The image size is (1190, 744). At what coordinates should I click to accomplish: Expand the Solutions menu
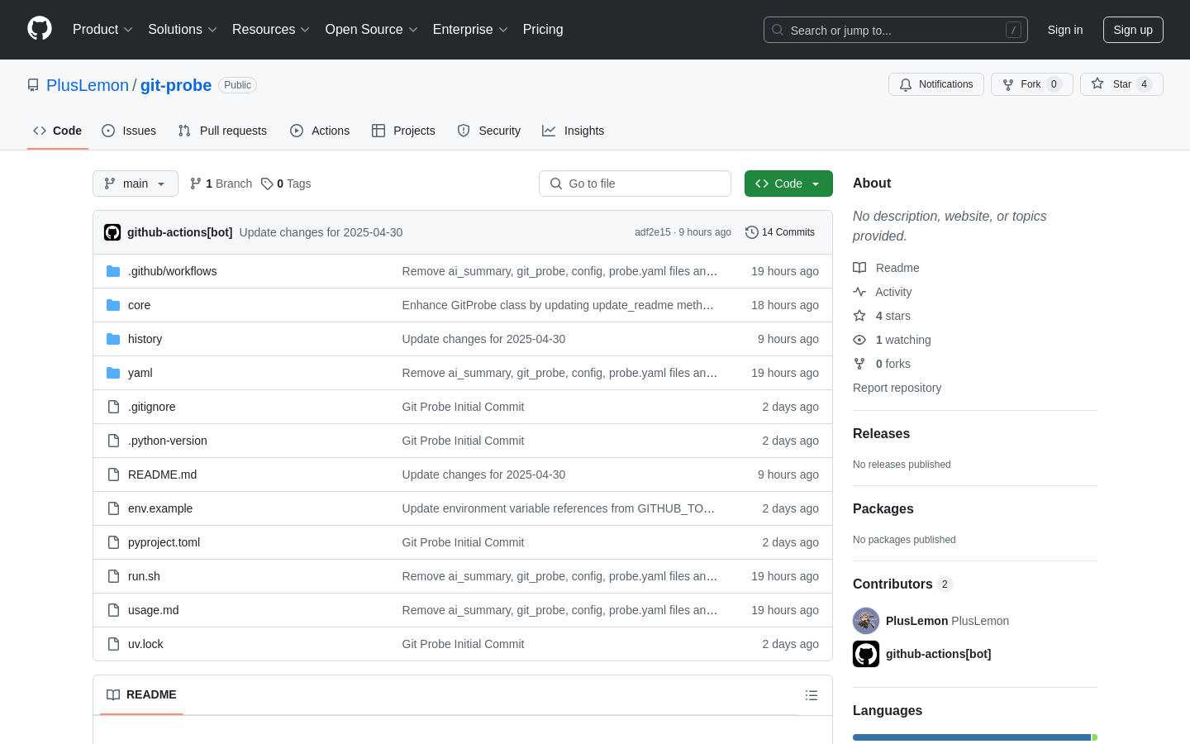point(183,30)
